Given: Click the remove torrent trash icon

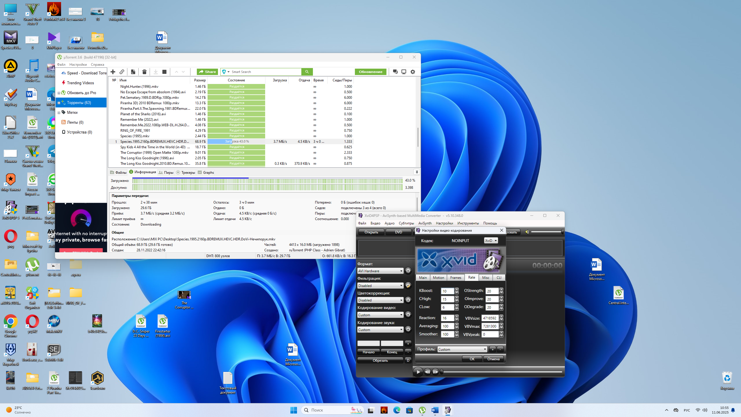Looking at the screenshot, I should tap(144, 72).
